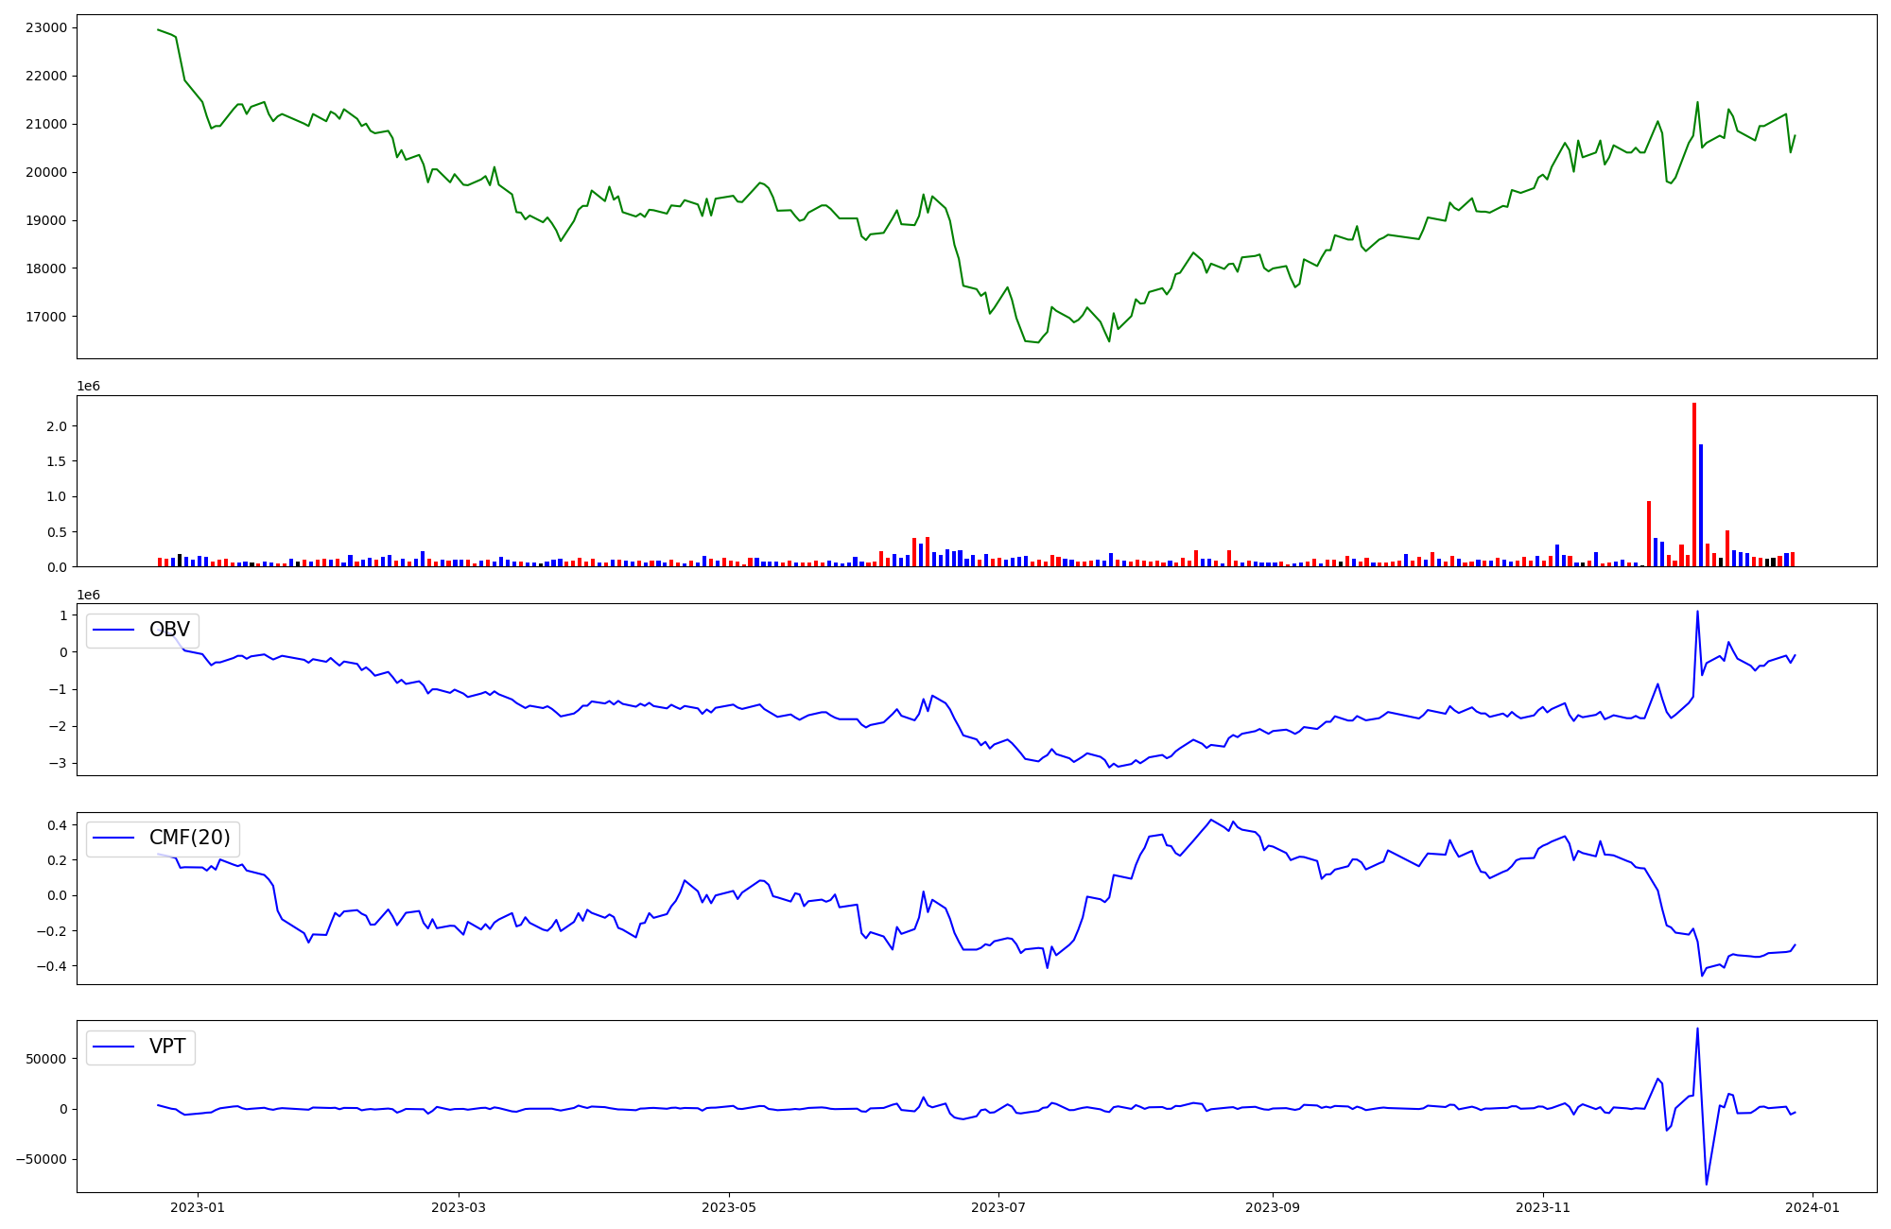Click the 2.0 label on volume axis
The width and height of the screenshot is (1891, 1229).
58,426
